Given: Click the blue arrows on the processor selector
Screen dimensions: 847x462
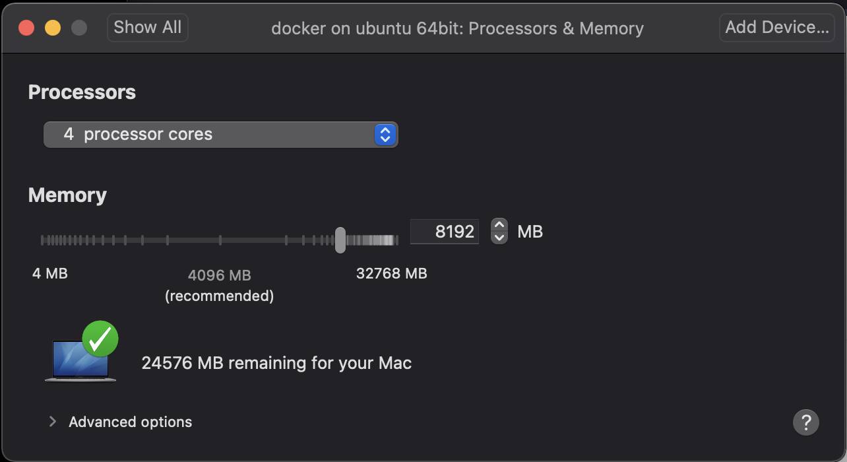Looking at the screenshot, I should click(385, 135).
